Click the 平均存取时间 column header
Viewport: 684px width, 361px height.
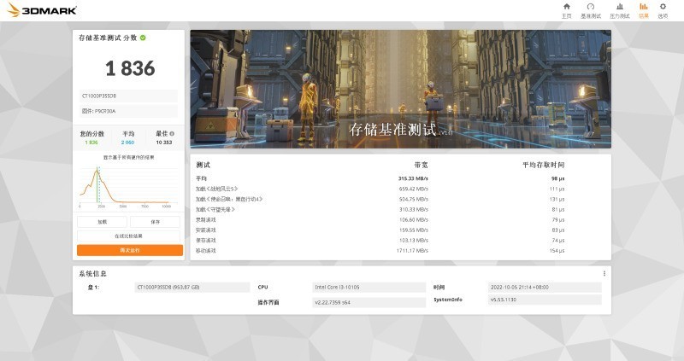click(544, 165)
